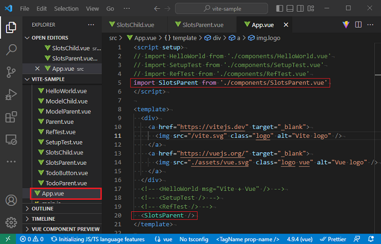Open the Go menu
This screenshot has height=244, width=381.
[110, 9]
